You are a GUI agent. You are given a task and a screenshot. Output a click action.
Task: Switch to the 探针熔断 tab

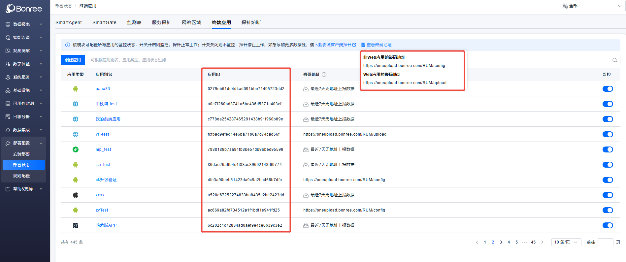tap(251, 22)
